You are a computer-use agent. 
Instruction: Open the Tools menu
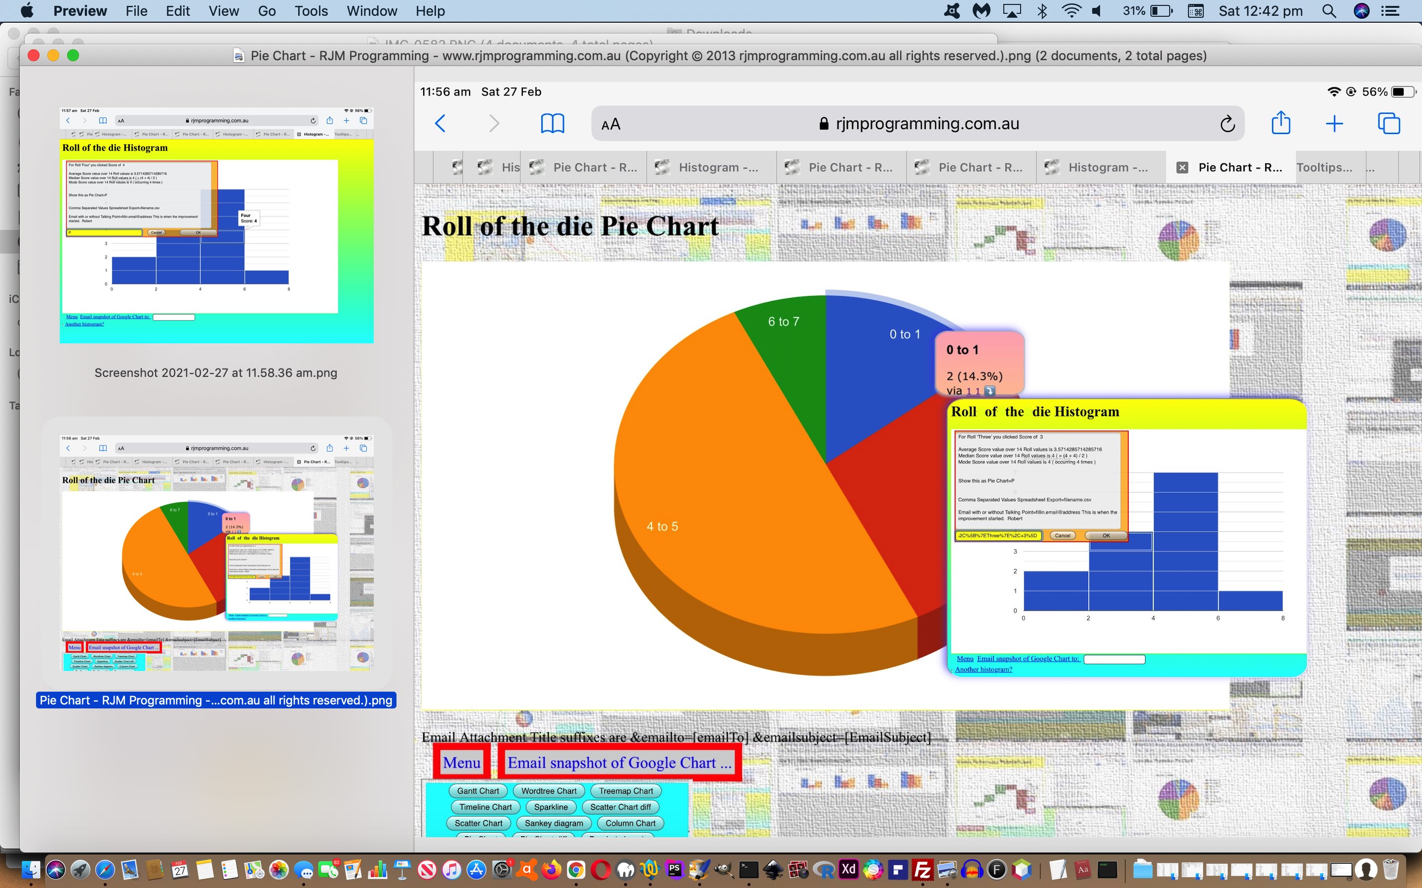(x=311, y=11)
